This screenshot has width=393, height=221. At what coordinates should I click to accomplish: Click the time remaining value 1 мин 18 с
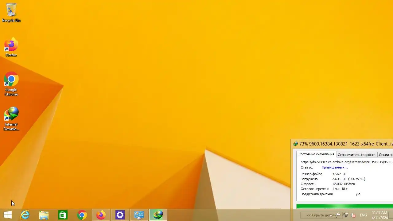[340, 189]
